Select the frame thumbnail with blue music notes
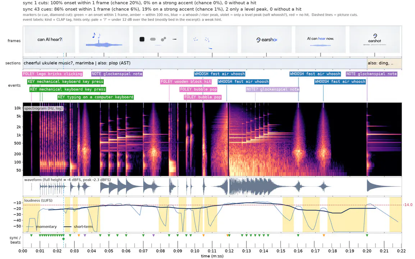 point(104,40)
